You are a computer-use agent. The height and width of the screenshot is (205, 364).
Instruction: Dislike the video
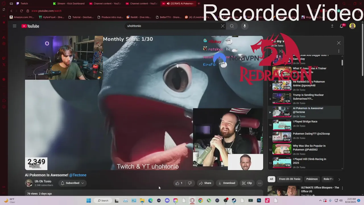pyautogui.click(x=190, y=183)
